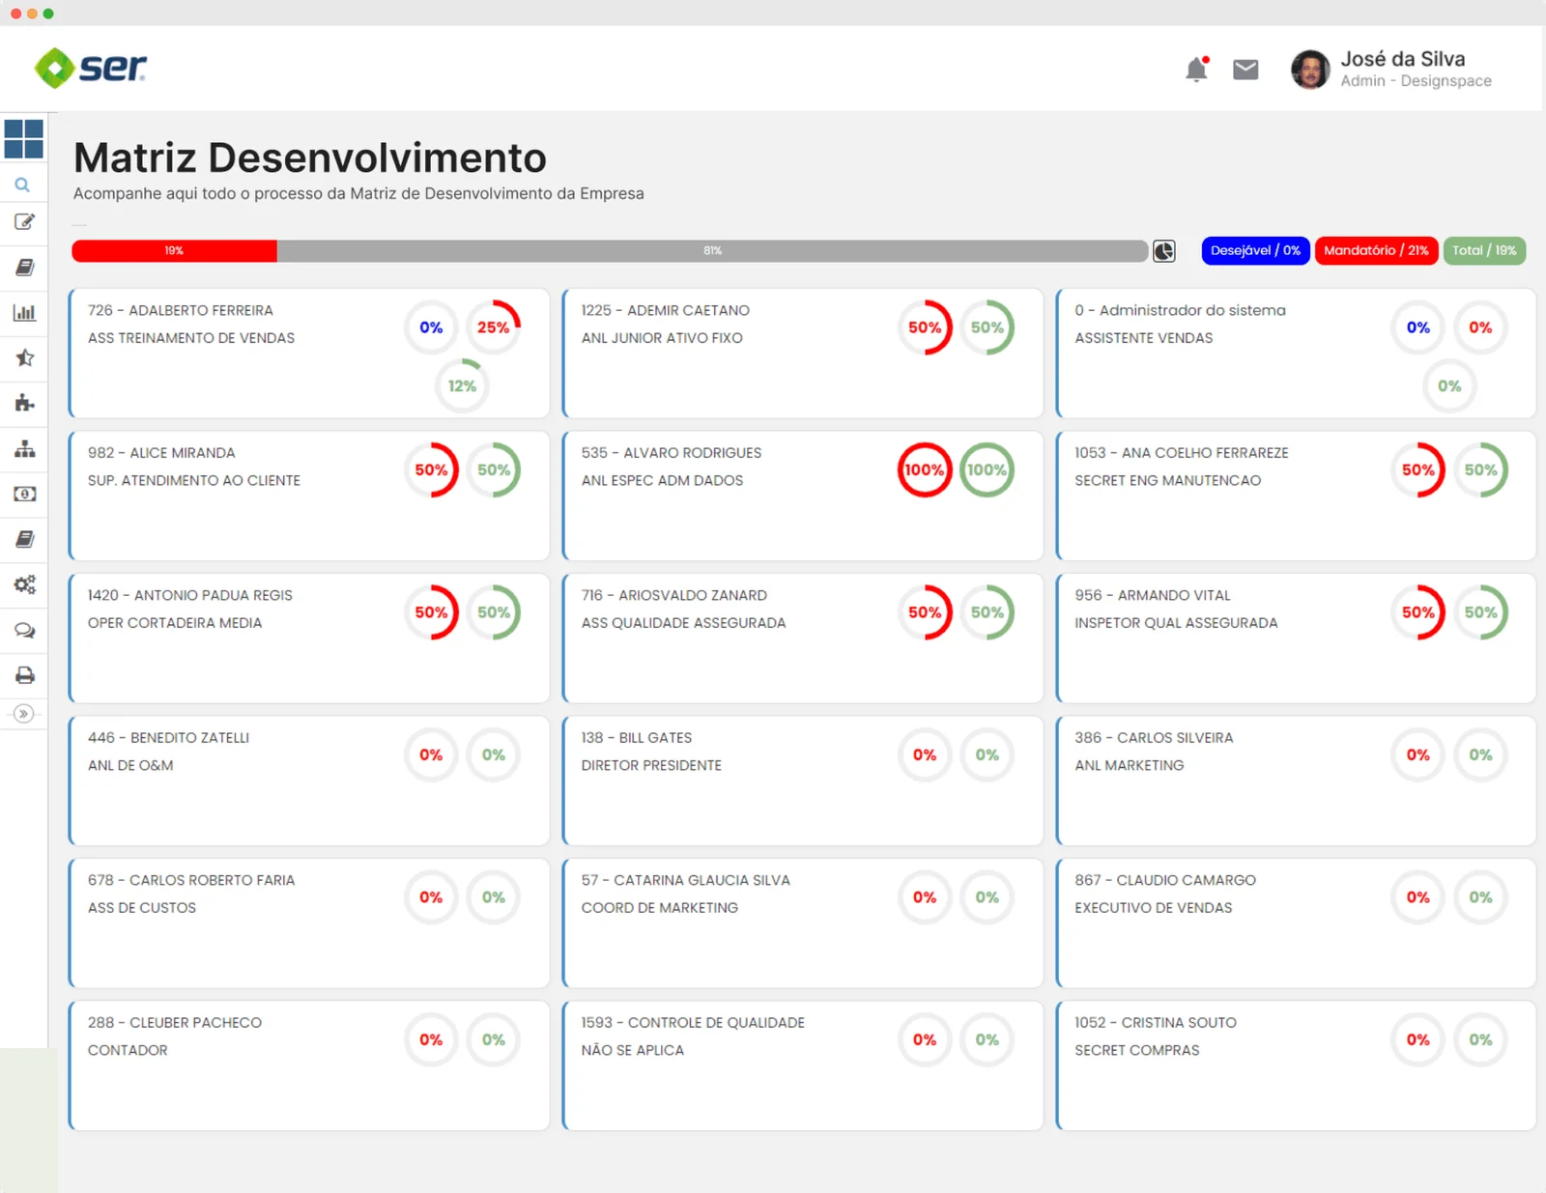
Task: Open the dashboard grid icon in sidebar
Action: (x=23, y=139)
